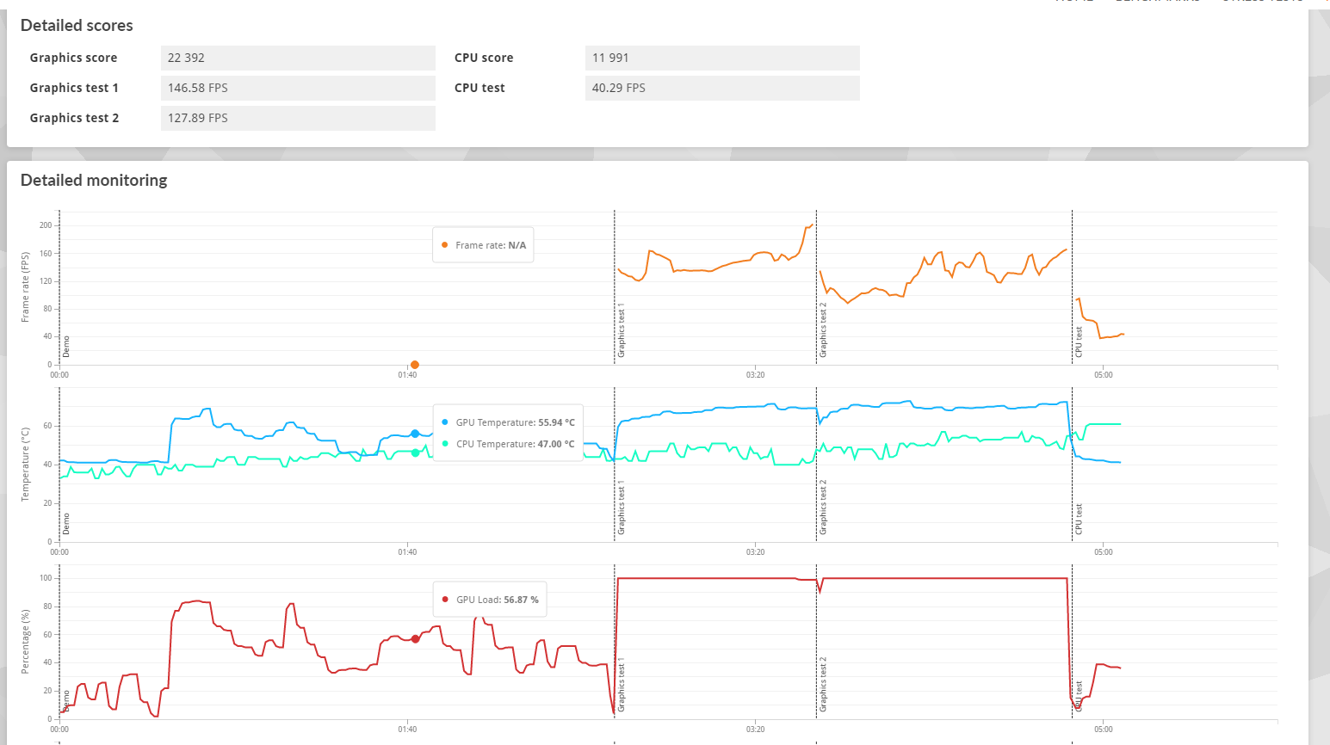Viewport: 1330px width, 745px height.
Task: Click Graphics test 2 marker on temperature chart
Action: 823,508
